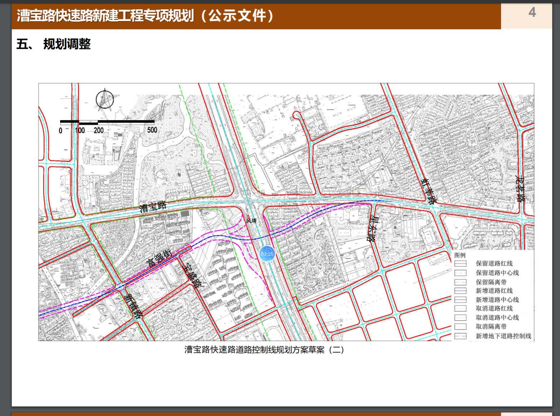Click the scale bar on the map
This screenshot has height=416, width=560.
click(x=107, y=122)
